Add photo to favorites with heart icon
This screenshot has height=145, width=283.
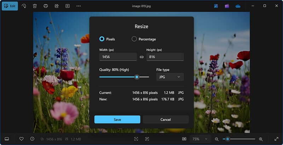pos(21,139)
